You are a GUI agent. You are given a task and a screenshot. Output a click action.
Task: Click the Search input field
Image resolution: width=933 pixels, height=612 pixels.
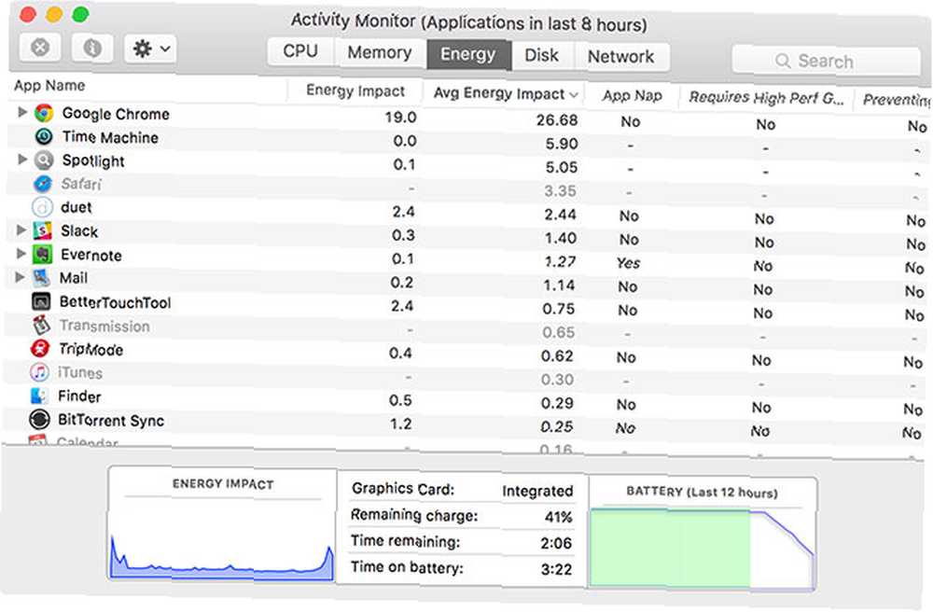(826, 61)
